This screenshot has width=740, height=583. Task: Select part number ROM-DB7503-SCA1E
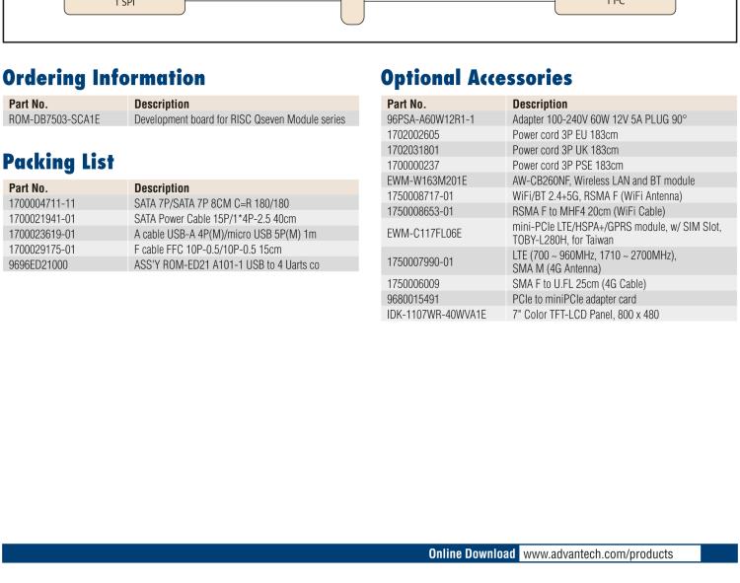53,119
